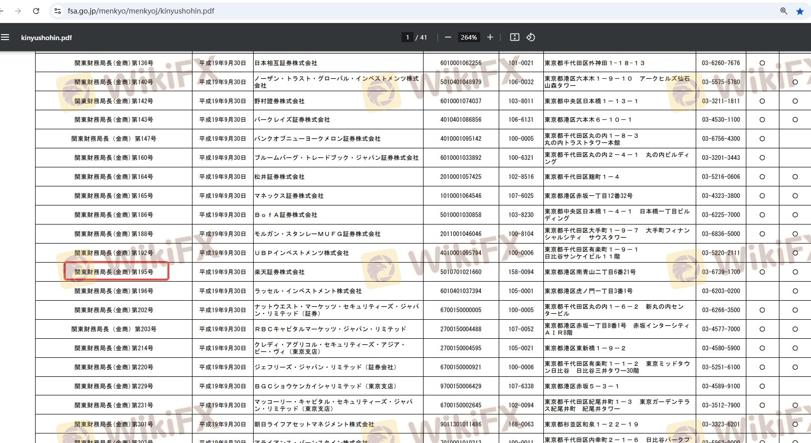This screenshot has width=811, height=443.
Task: Rotate the PDF counterclockwise
Action: (x=531, y=37)
